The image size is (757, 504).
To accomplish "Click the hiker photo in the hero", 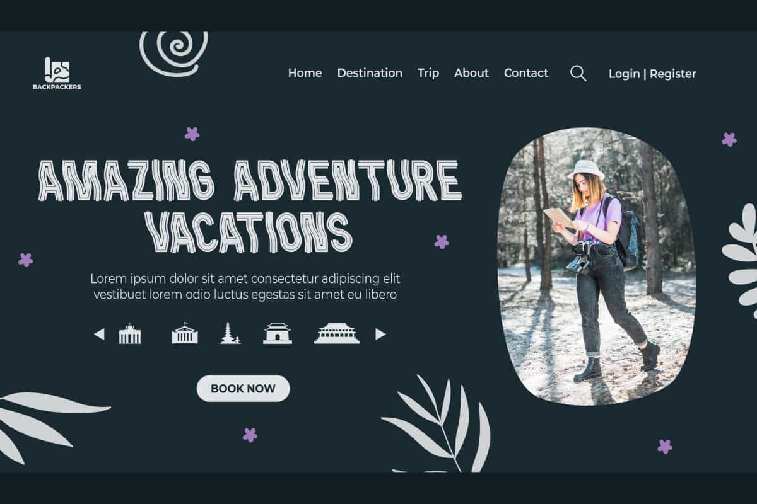I will [x=596, y=266].
